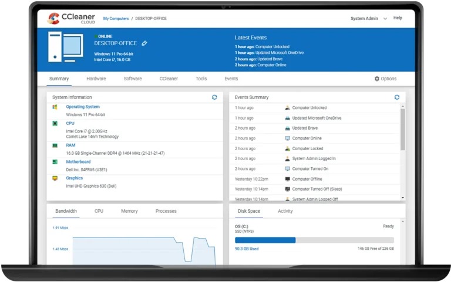Click the Updated Brave event icon
The image size is (451, 282).
click(287, 128)
